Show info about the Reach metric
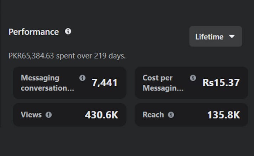The width and height of the screenshot is (254, 156). (171, 115)
